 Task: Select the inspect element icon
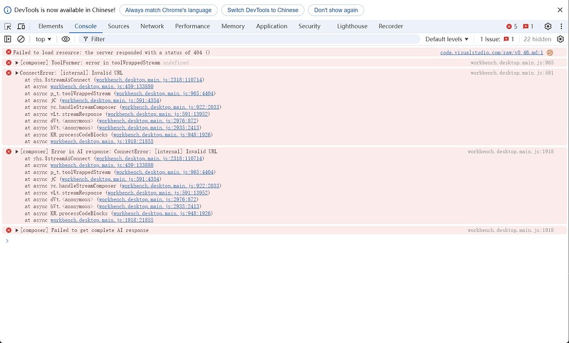pyautogui.click(x=8, y=26)
